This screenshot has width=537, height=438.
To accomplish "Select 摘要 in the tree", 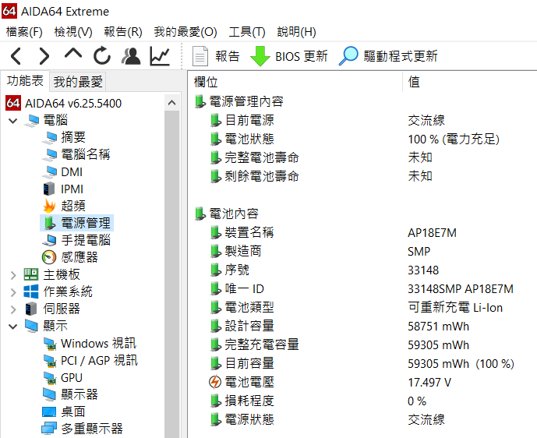I will pyautogui.click(x=73, y=137).
